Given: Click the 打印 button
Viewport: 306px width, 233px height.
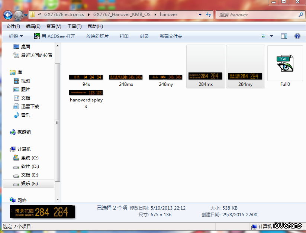Looking at the screenshot, I should 124,36.
